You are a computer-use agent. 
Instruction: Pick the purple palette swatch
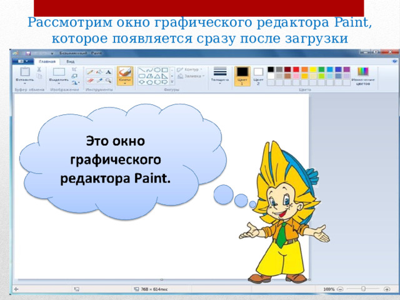[x=346, y=69]
